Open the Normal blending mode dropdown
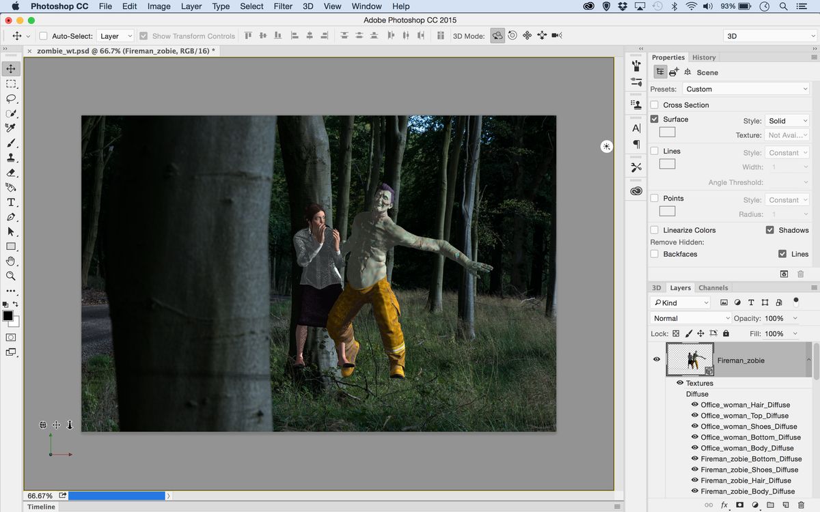 point(689,317)
